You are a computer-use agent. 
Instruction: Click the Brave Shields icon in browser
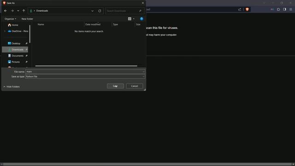click(x=247, y=9)
